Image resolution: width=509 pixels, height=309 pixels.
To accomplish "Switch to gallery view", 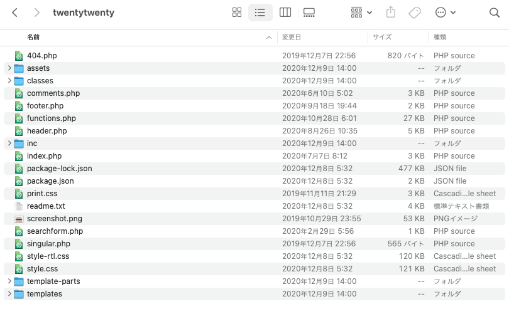I will point(309,13).
